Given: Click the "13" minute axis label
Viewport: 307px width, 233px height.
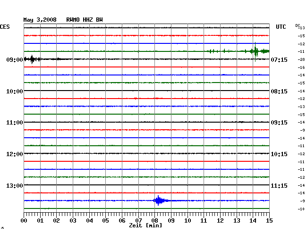Looking at the screenshot, I should pos(237,220).
